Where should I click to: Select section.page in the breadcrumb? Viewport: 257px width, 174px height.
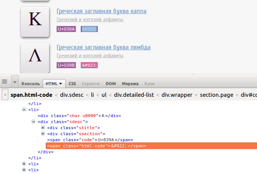217,95
